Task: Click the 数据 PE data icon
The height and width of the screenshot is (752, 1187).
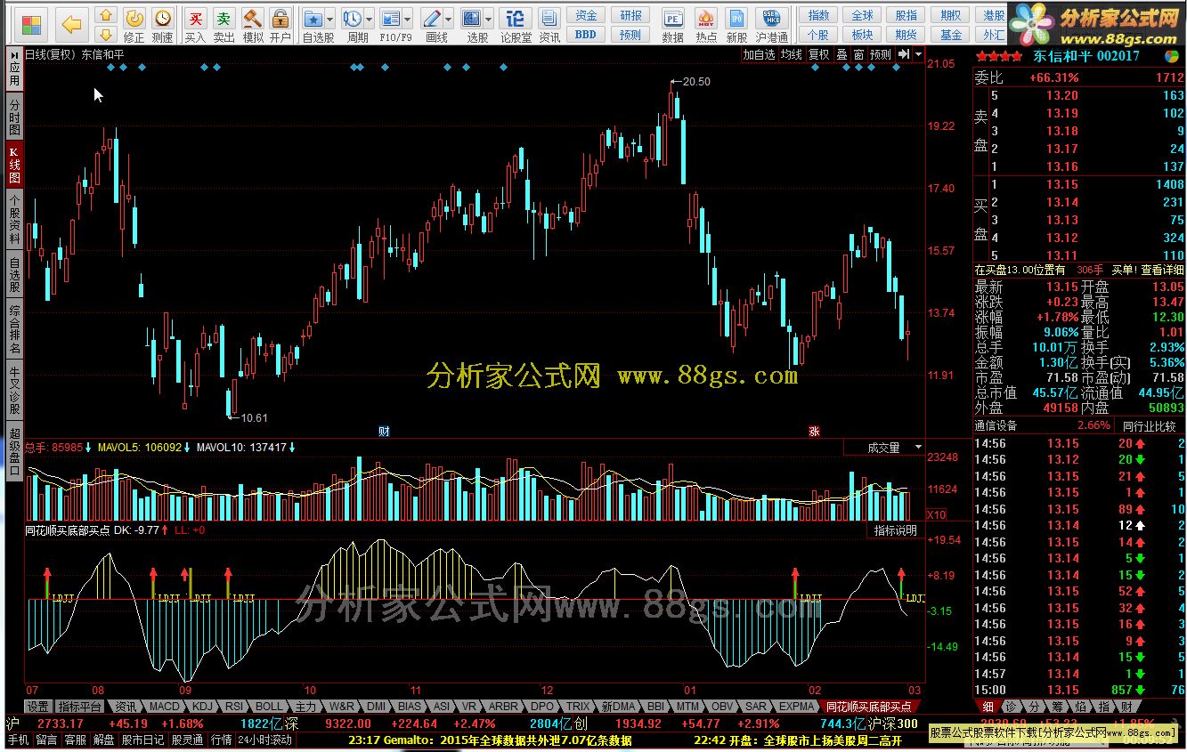Action: [x=673, y=25]
